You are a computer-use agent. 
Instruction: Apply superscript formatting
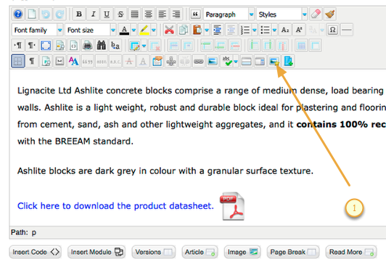[x=299, y=30]
